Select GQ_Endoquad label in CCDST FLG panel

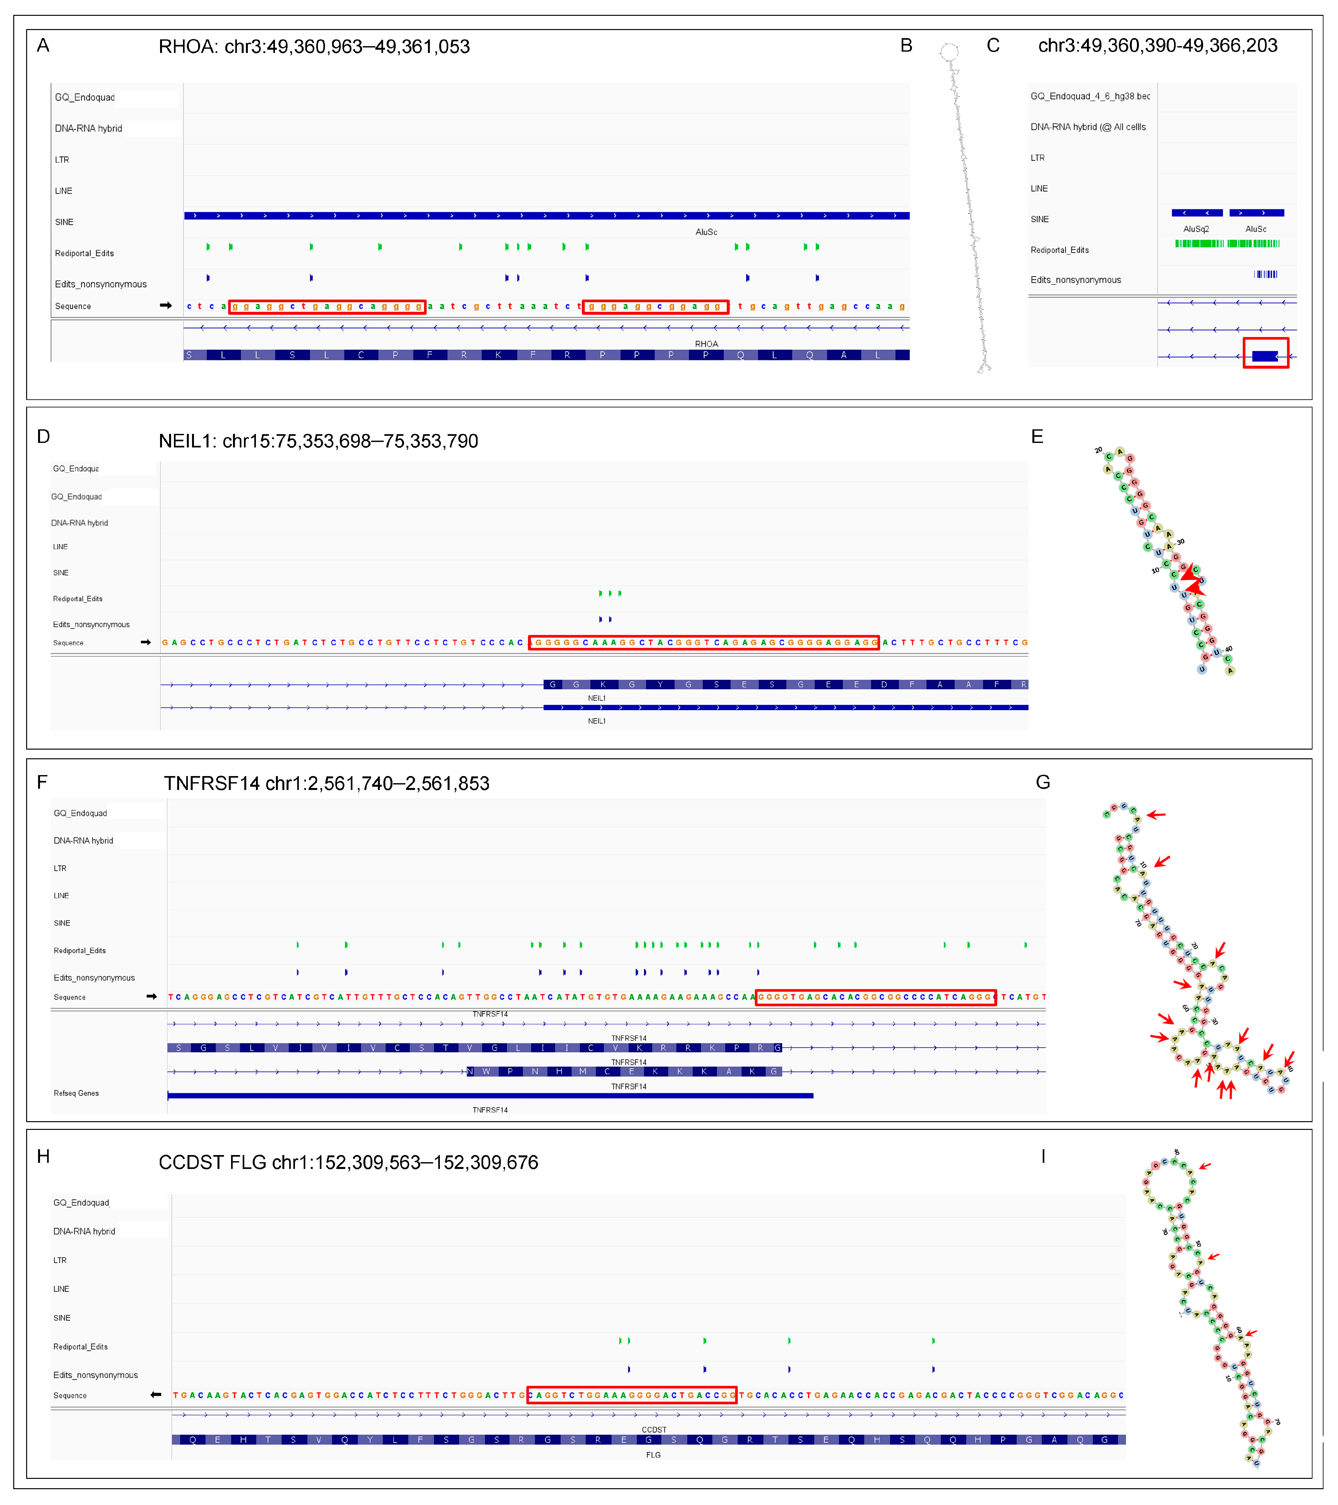(x=81, y=1203)
